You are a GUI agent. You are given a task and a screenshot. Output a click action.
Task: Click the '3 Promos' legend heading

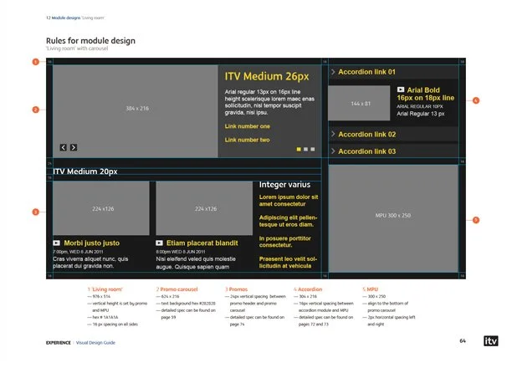(237, 289)
